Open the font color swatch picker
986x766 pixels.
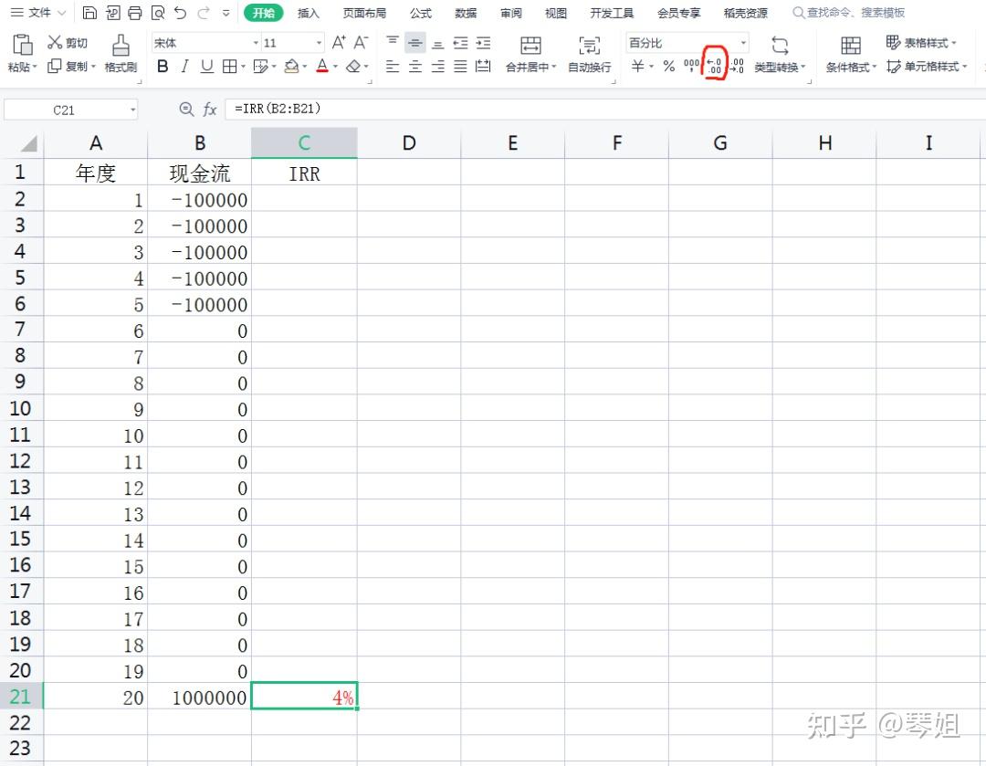[335, 67]
